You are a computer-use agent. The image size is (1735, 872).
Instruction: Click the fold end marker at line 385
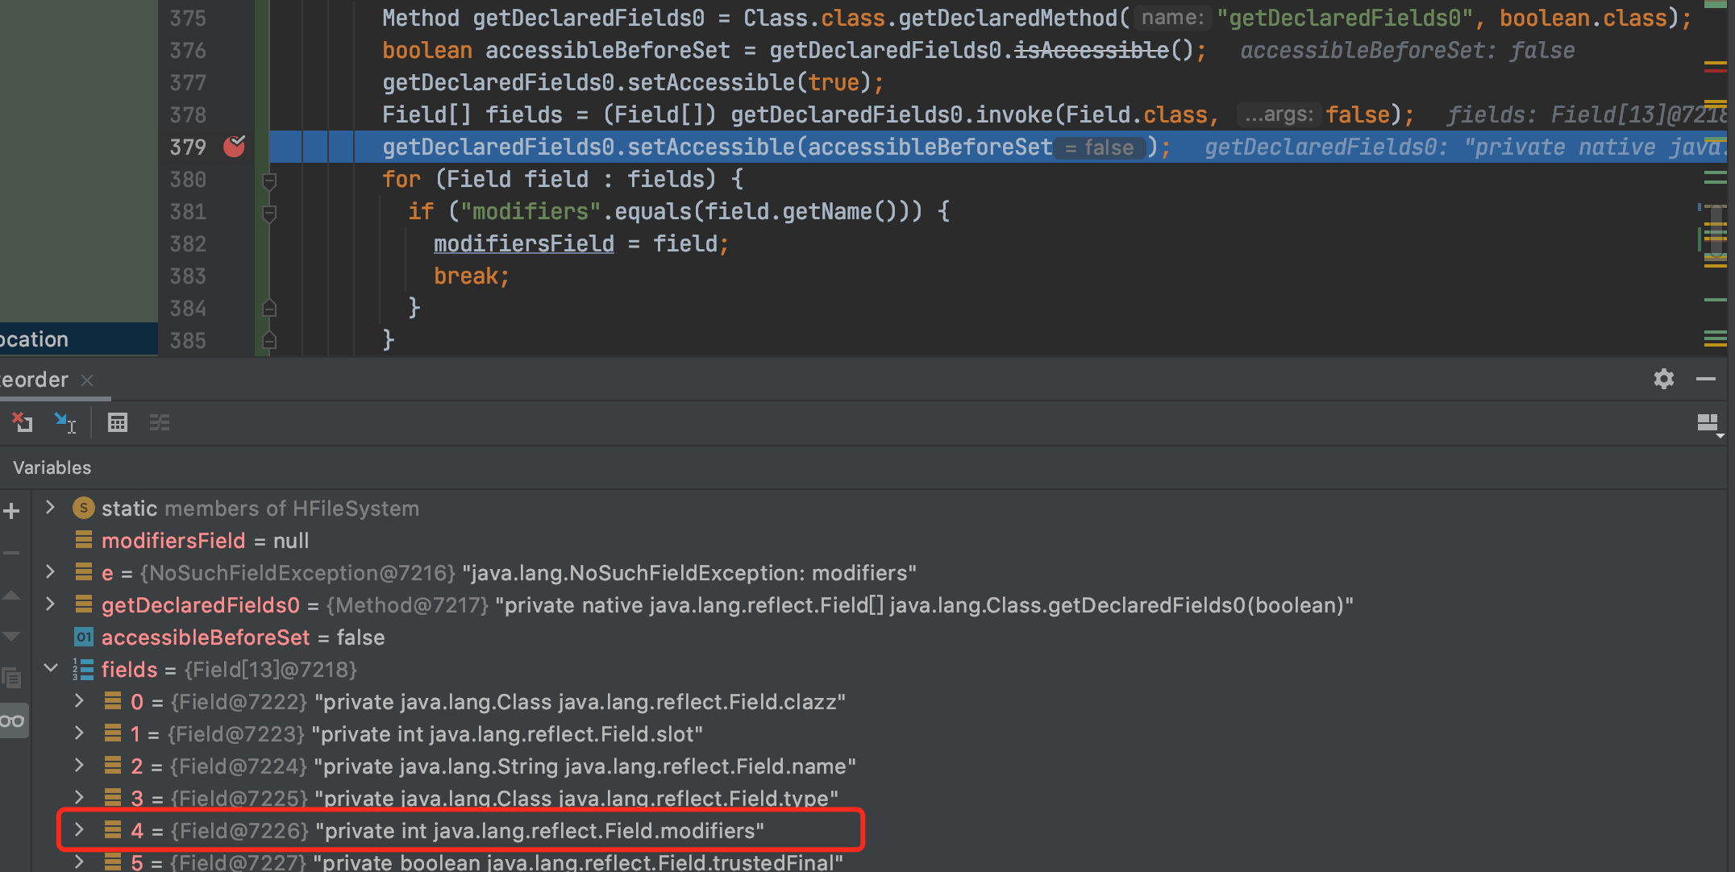click(270, 340)
